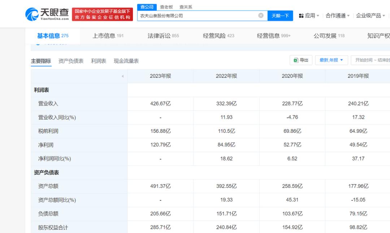The width and height of the screenshot is (390, 233).
Task: Click the 2020年报 column header
Action: click(x=292, y=76)
